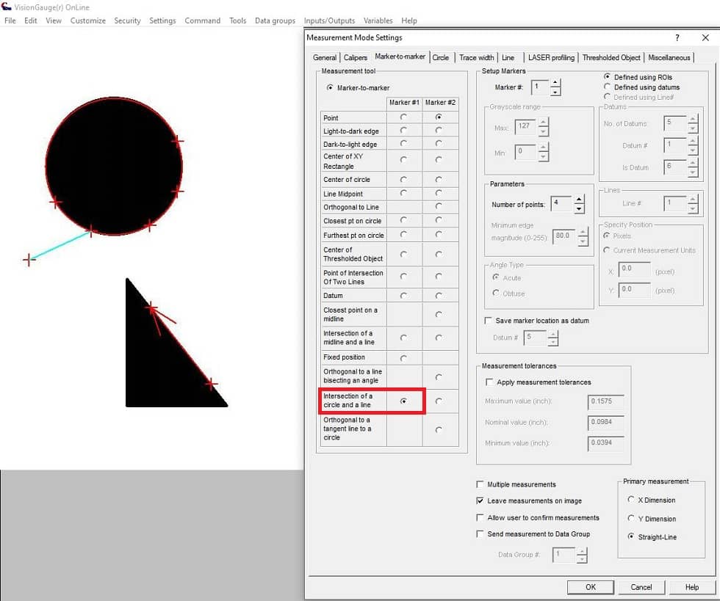
Task: Uncheck Leave measurements on image
Action: (480, 500)
